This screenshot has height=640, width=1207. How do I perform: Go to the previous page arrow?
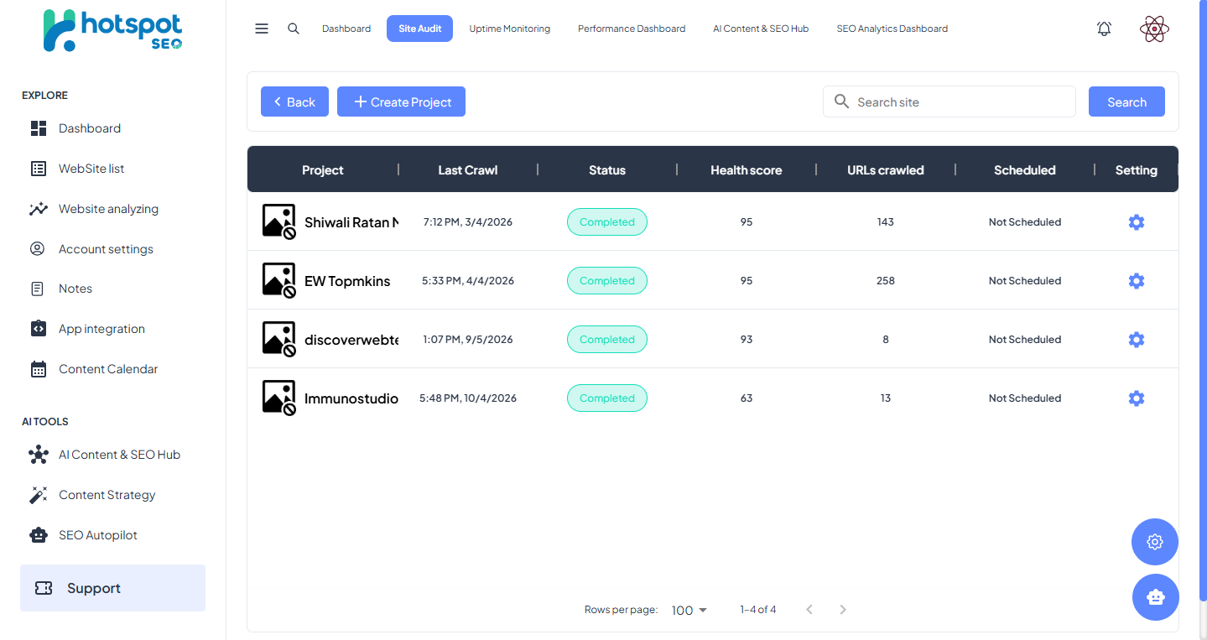(x=809, y=610)
